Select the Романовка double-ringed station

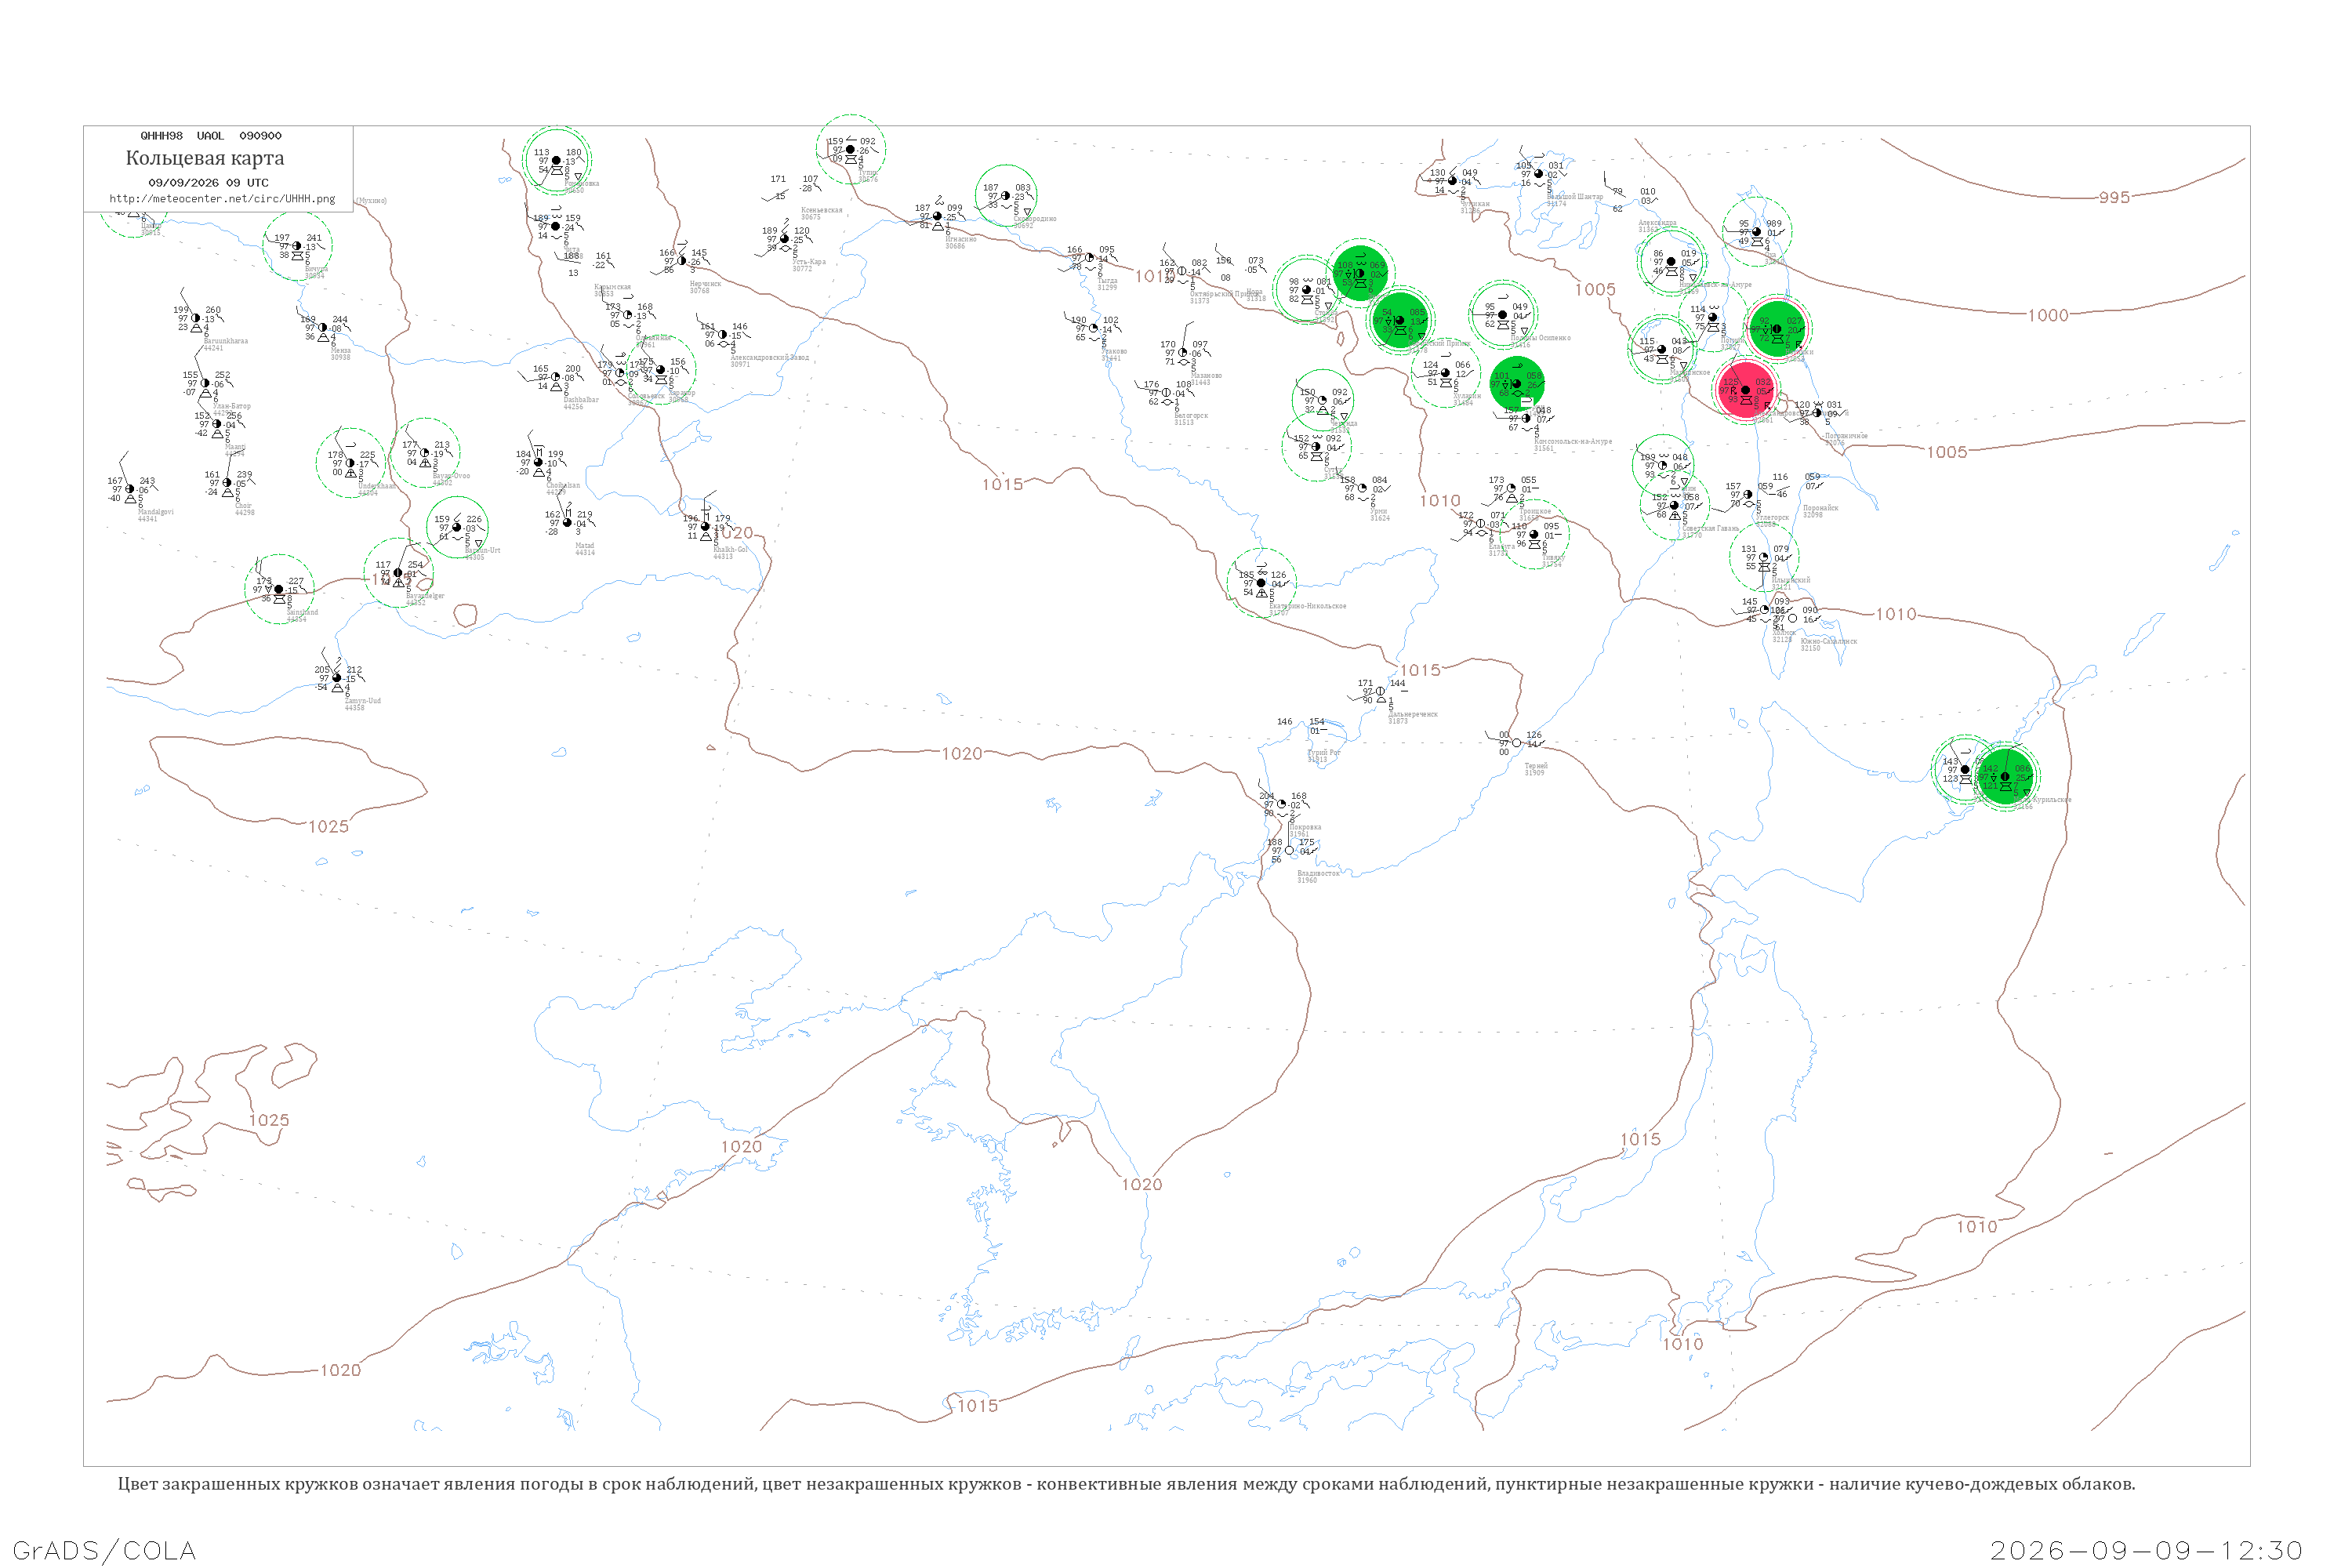[x=557, y=160]
